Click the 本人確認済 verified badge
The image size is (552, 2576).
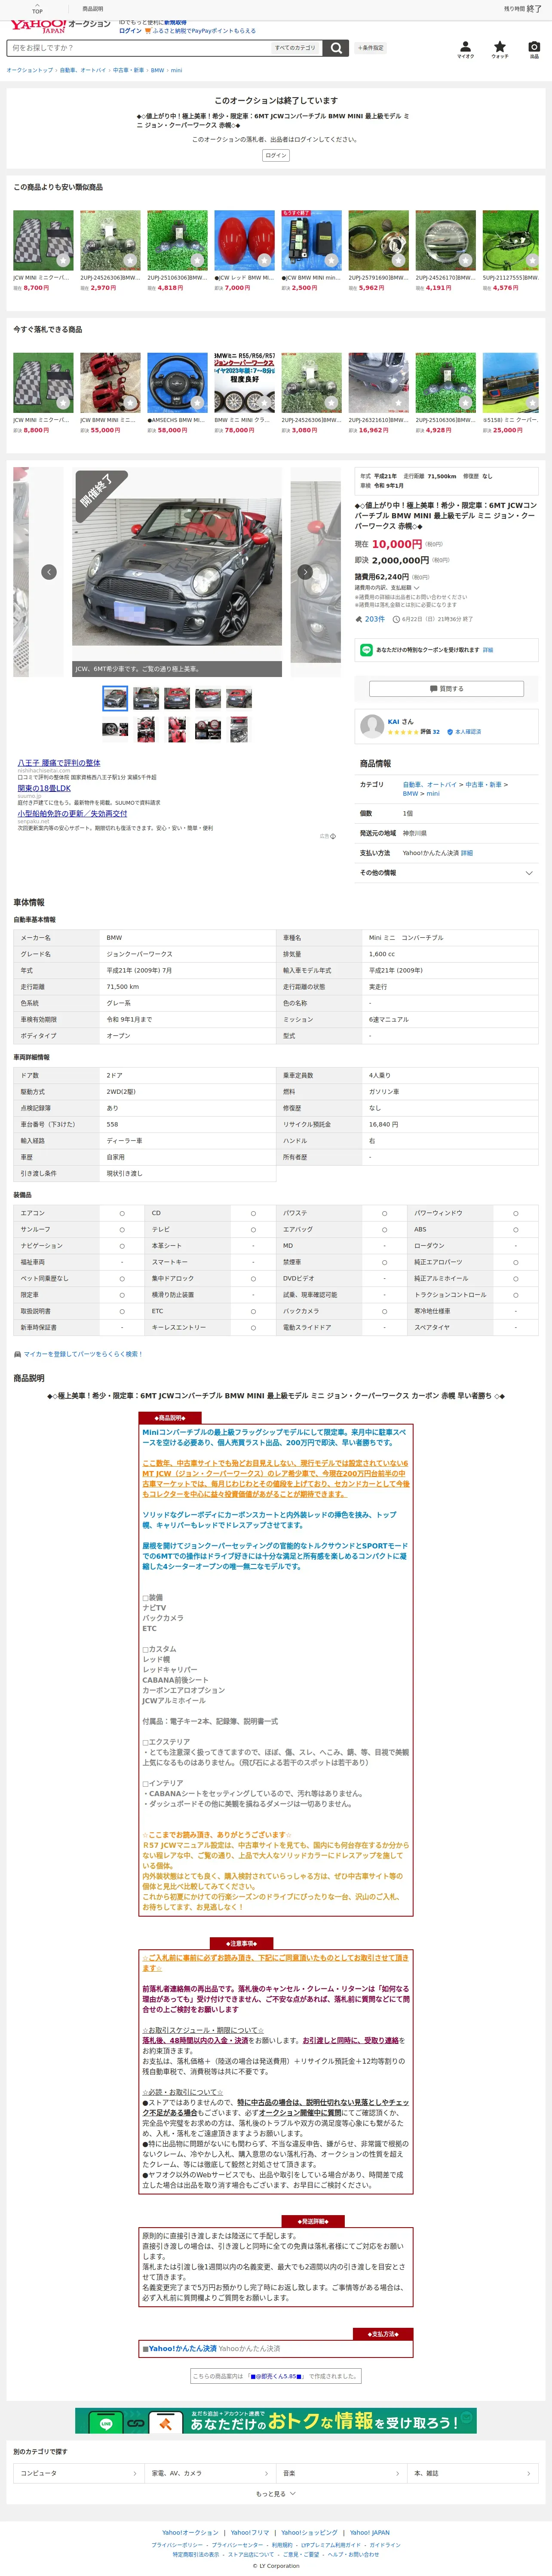(464, 732)
